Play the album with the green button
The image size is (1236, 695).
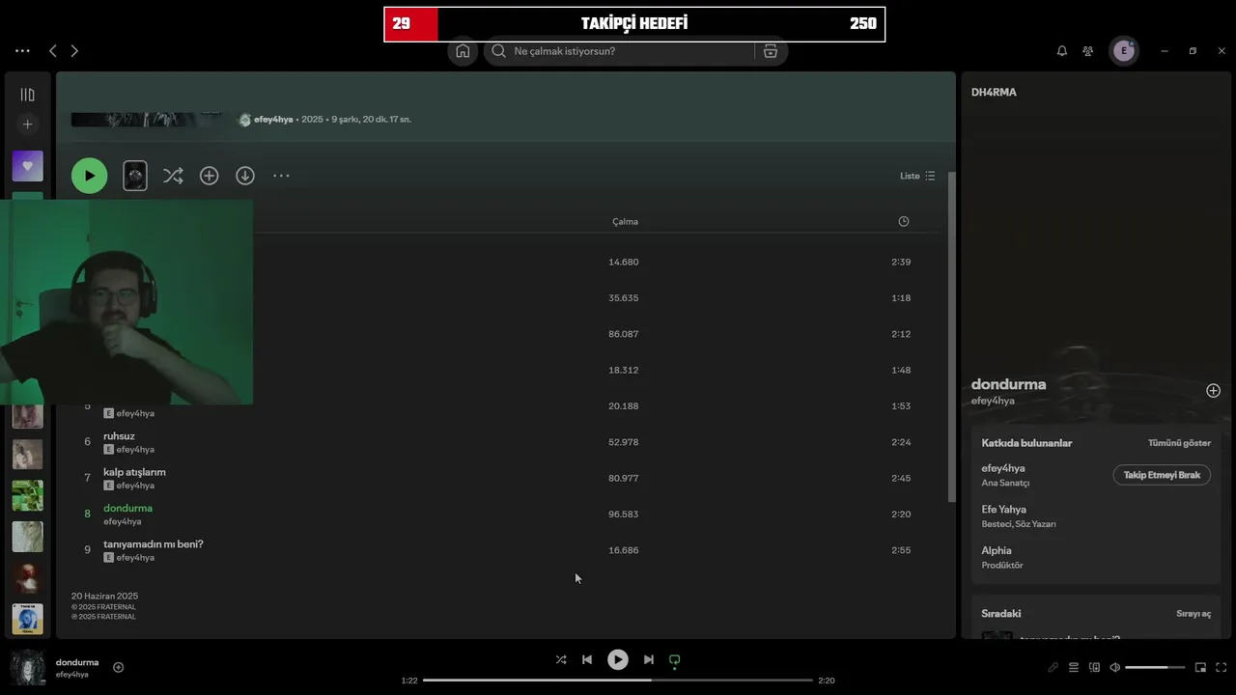[x=90, y=176]
